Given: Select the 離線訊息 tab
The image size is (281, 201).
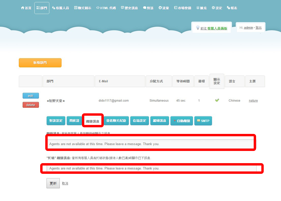Looking at the screenshot, I should coord(93,121).
